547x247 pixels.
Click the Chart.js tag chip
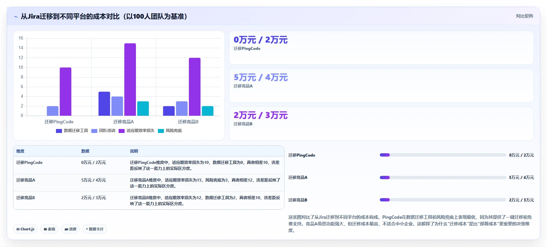[25, 229]
